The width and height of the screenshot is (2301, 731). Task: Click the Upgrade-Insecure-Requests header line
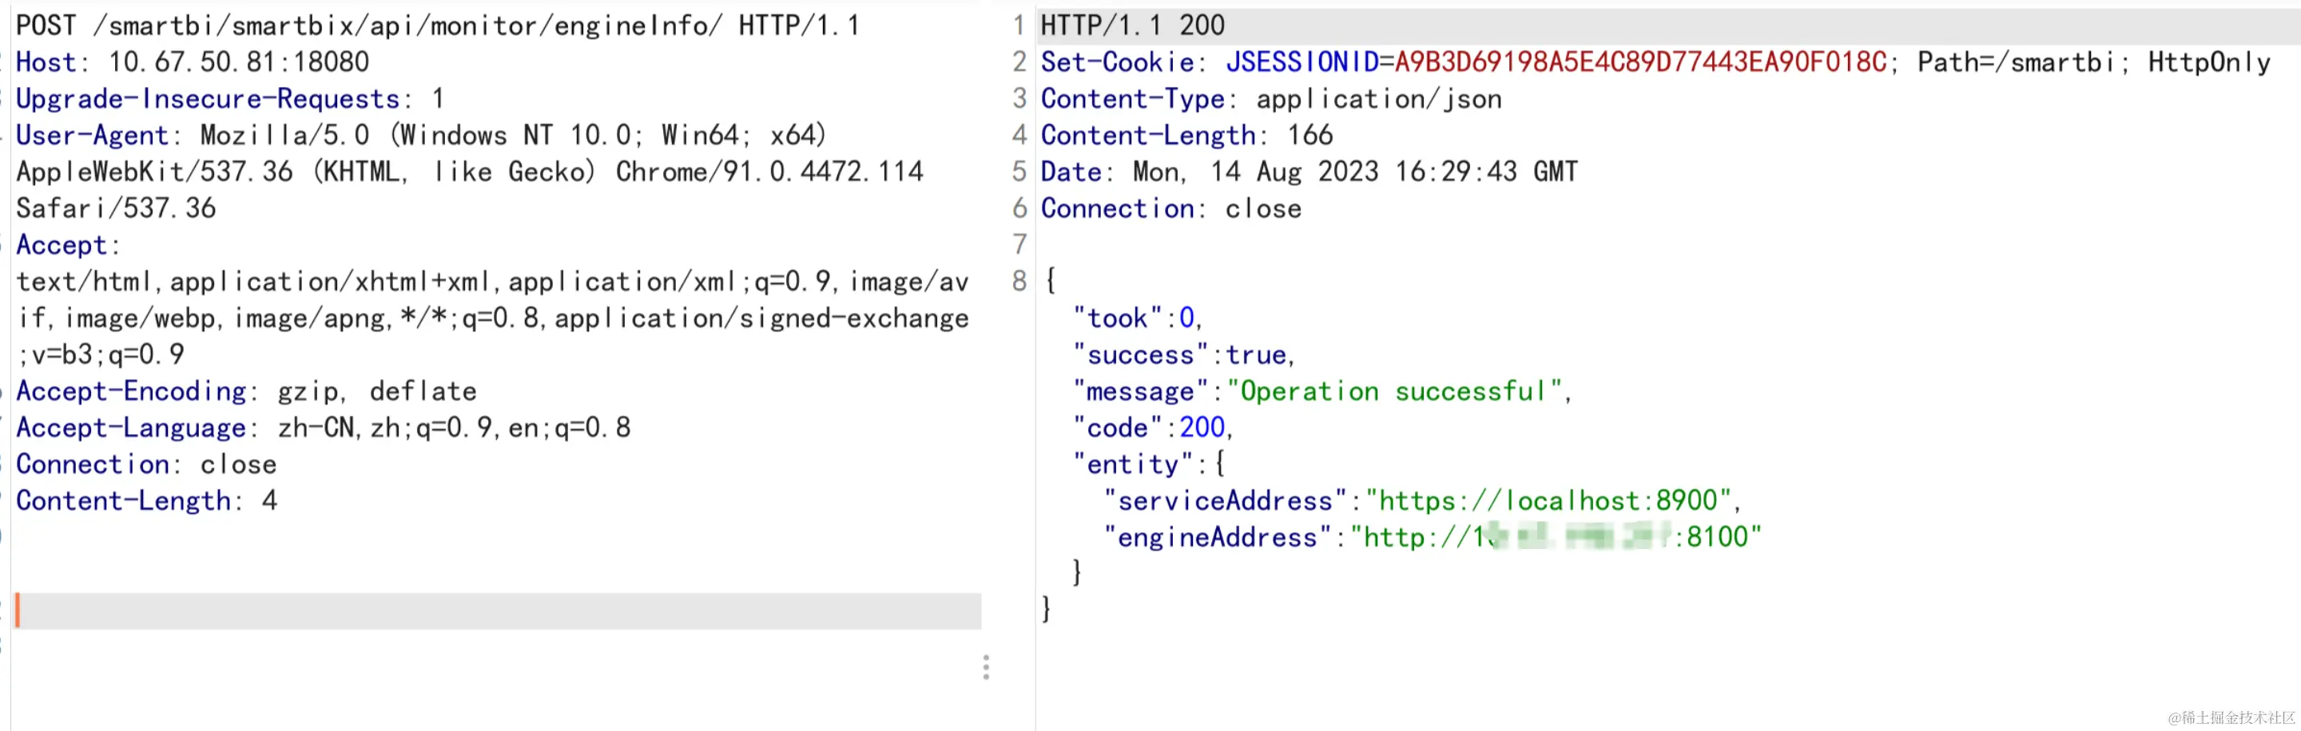pos(230,98)
